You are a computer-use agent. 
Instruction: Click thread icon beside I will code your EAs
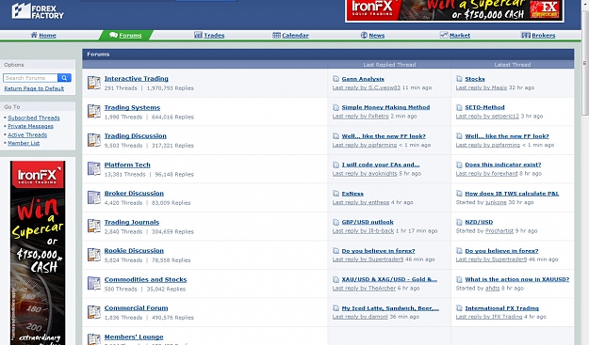335,165
